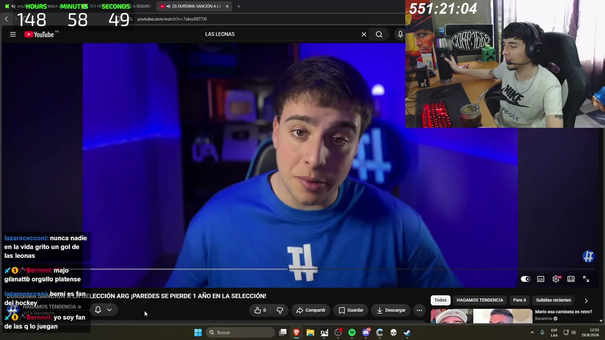Toggle the autoplay switch in the player
This screenshot has width=605, height=340.
[526, 279]
